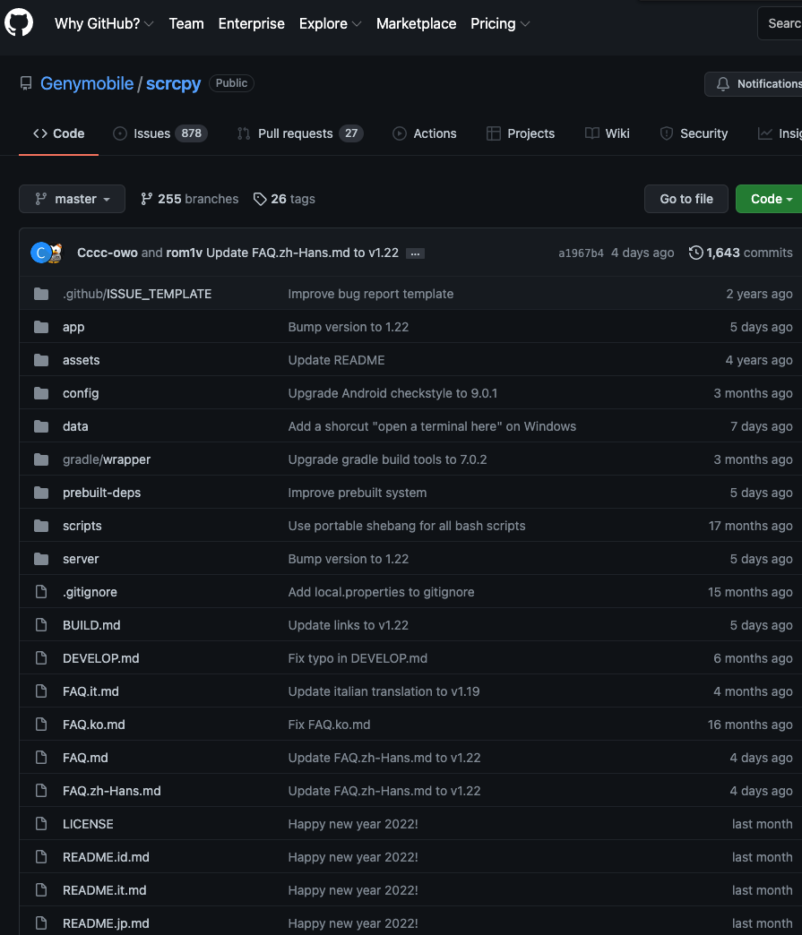802x935 pixels.
Task: Click the file icon for README.id.md
Action: pyautogui.click(x=41, y=857)
